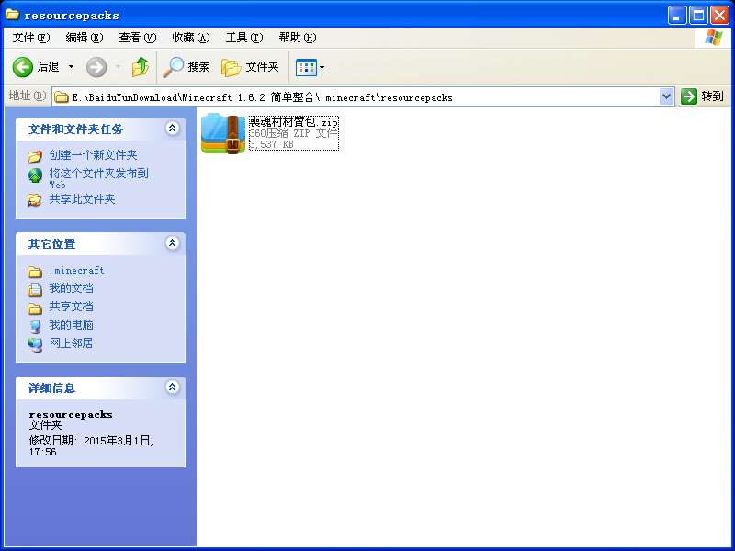Click the 文件和文件夹任务 panel title
Viewport: 735px width, 551px height.
point(75,129)
